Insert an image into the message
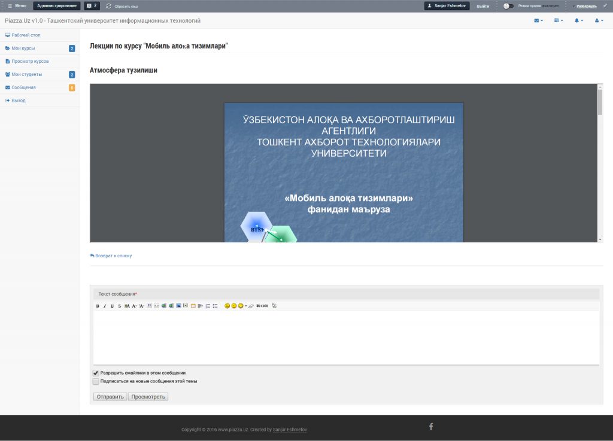The width and height of the screenshot is (613, 441). (x=178, y=306)
